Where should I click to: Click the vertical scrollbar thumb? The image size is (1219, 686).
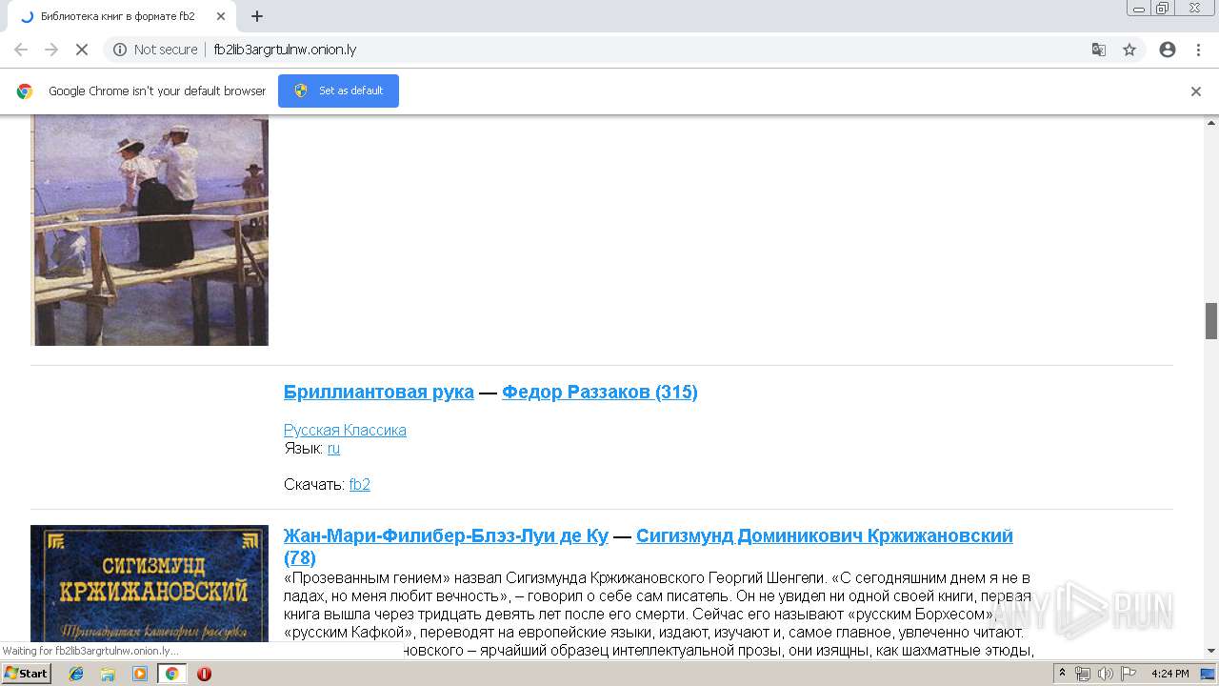click(x=1211, y=321)
